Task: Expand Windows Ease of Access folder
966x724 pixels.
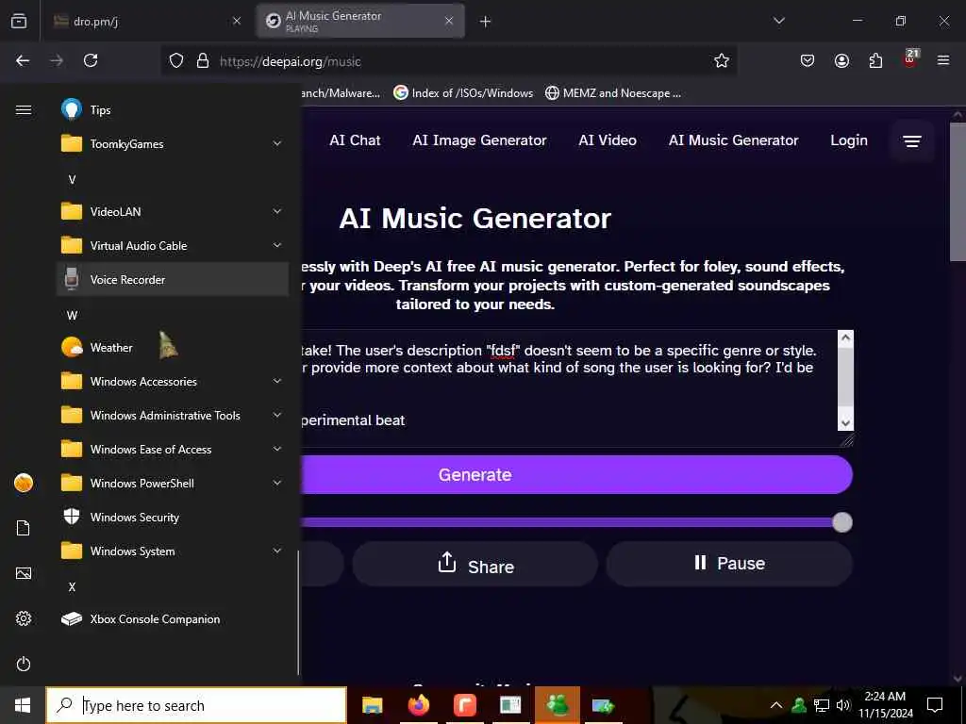Action: tap(173, 449)
